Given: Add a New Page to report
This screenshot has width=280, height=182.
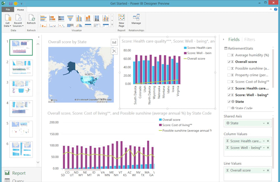Looking at the screenshot, I should (121, 20).
